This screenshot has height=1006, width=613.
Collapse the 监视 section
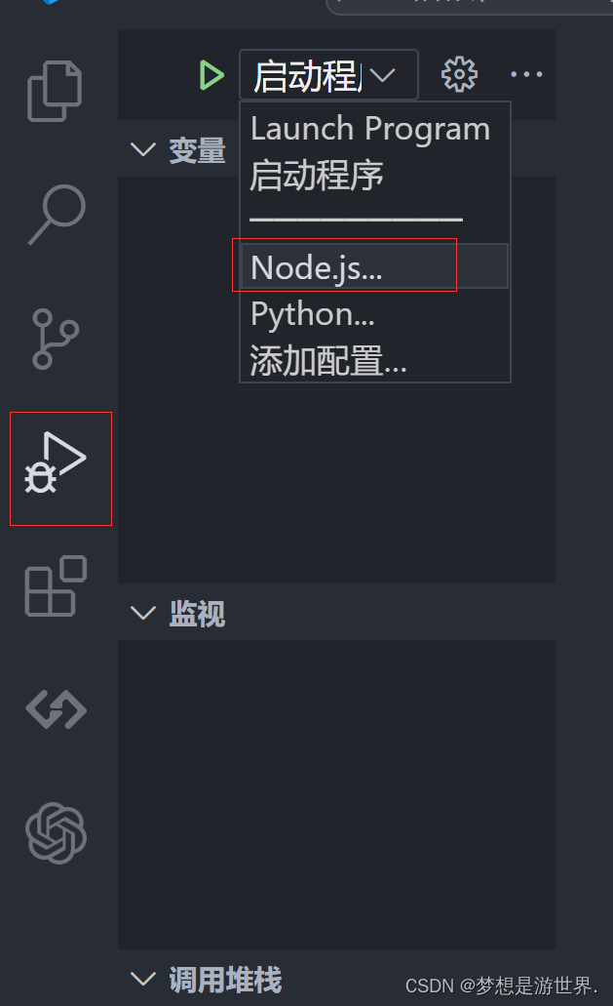point(143,614)
